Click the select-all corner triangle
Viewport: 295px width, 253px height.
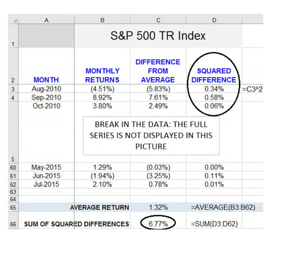point(13,20)
